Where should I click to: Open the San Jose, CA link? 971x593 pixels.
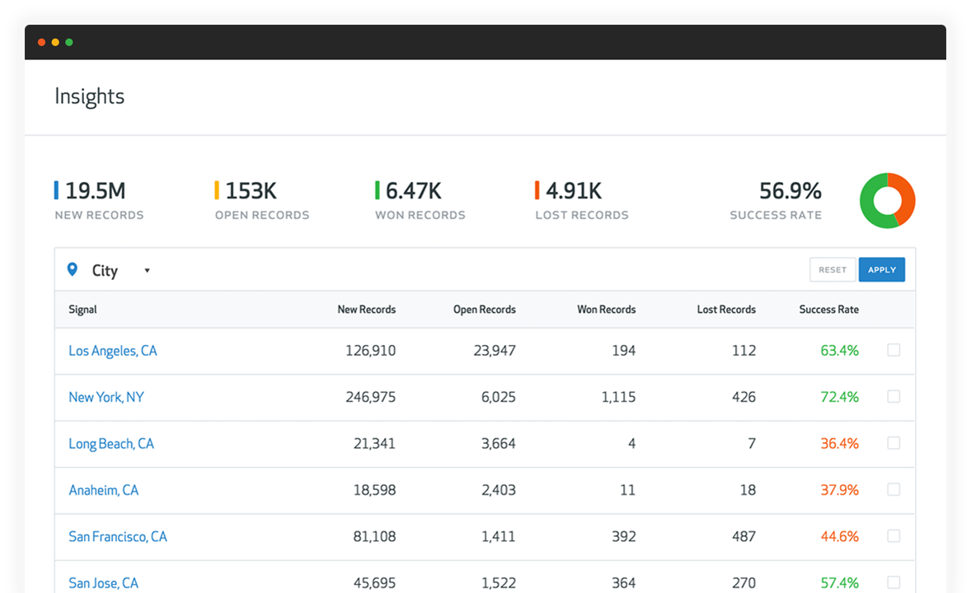pyautogui.click(x=103, y=583)
